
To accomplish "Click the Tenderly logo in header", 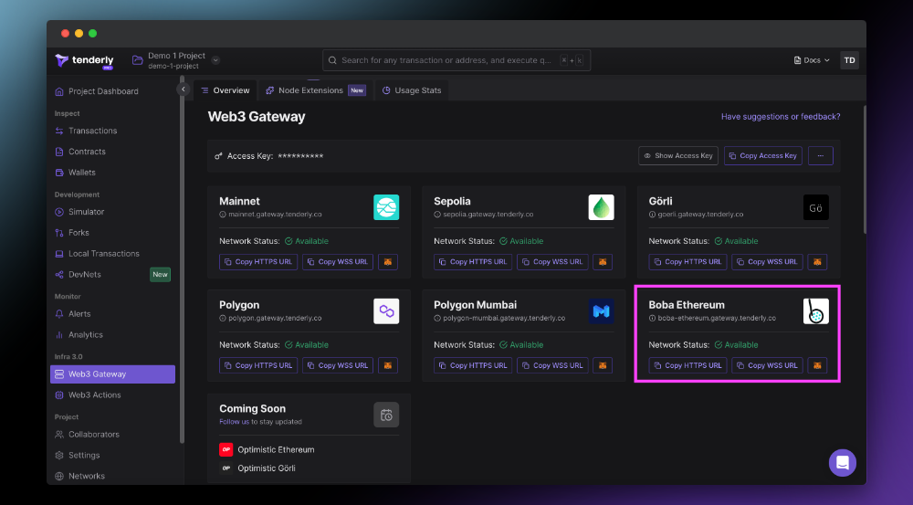I will (84, 60).
